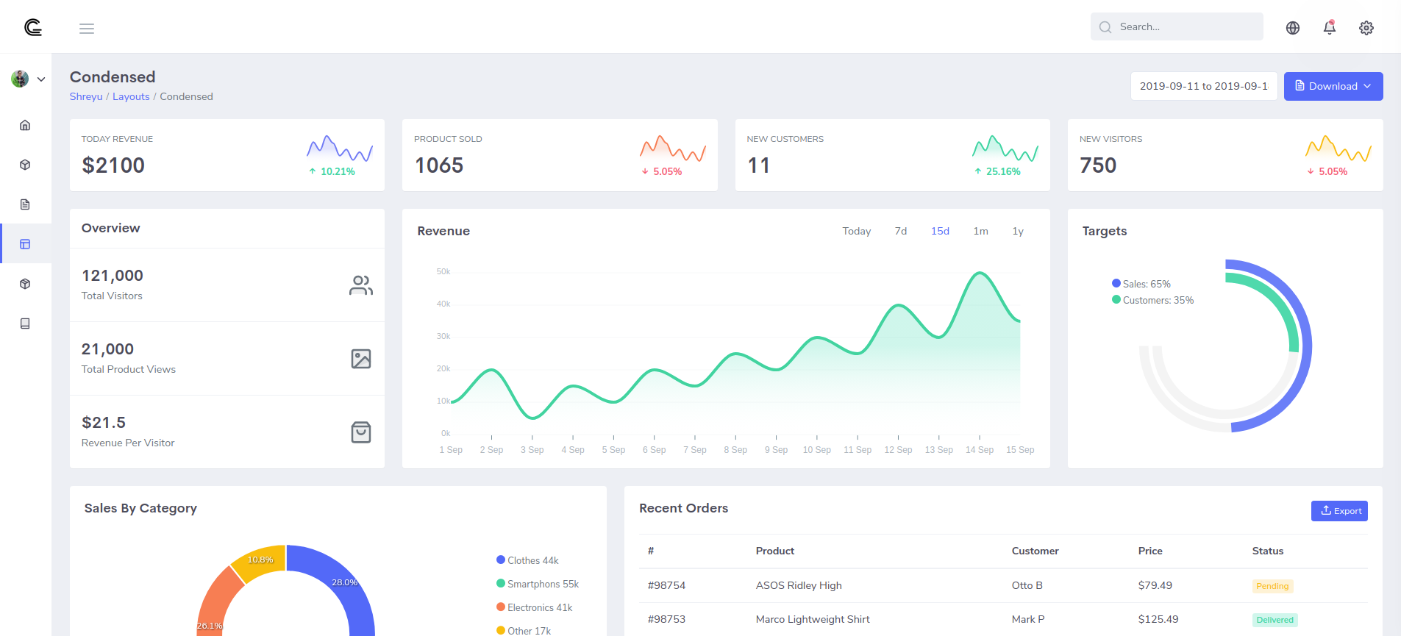Viewport: 1401px width, 636px height.
Task: Open the book sidebar icon
Action: tap(25, 324)
